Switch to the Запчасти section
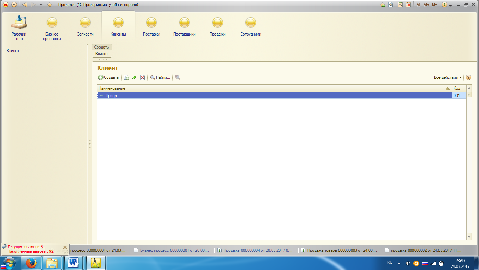This screenshot has height=270, width=479. pyautogui.click(x=85, y=27)
